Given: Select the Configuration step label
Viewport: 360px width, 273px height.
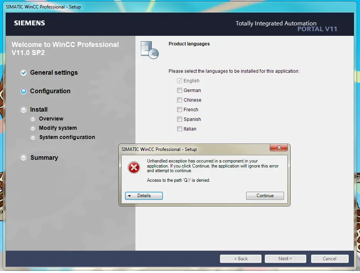Looking at the screenshot, I should [50, 91].
